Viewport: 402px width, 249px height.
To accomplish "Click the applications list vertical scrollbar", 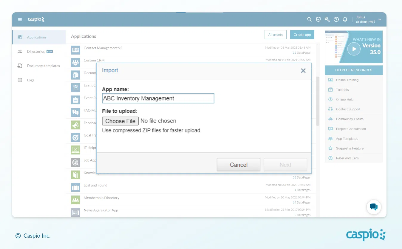I will point(318,101).
